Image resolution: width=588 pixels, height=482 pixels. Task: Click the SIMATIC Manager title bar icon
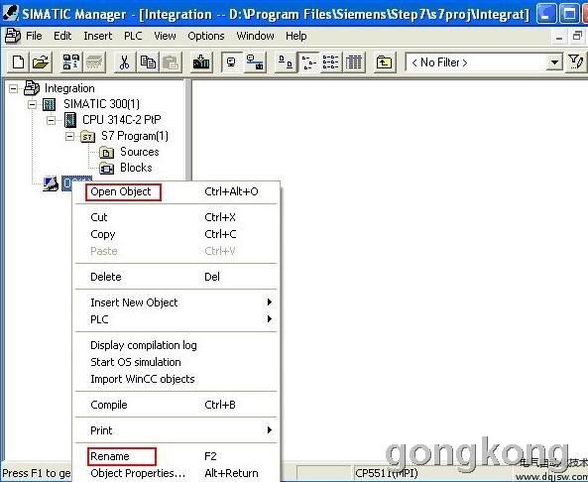[x=11, y=13]
